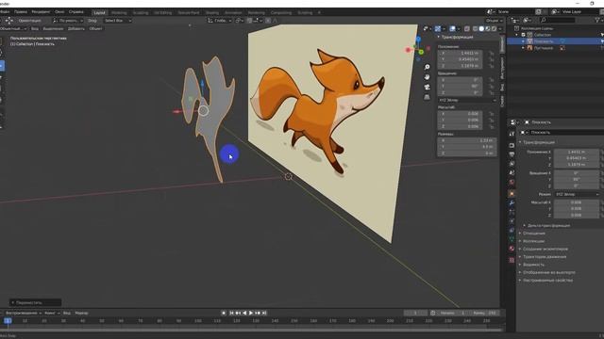Open the Window menu

59,12
